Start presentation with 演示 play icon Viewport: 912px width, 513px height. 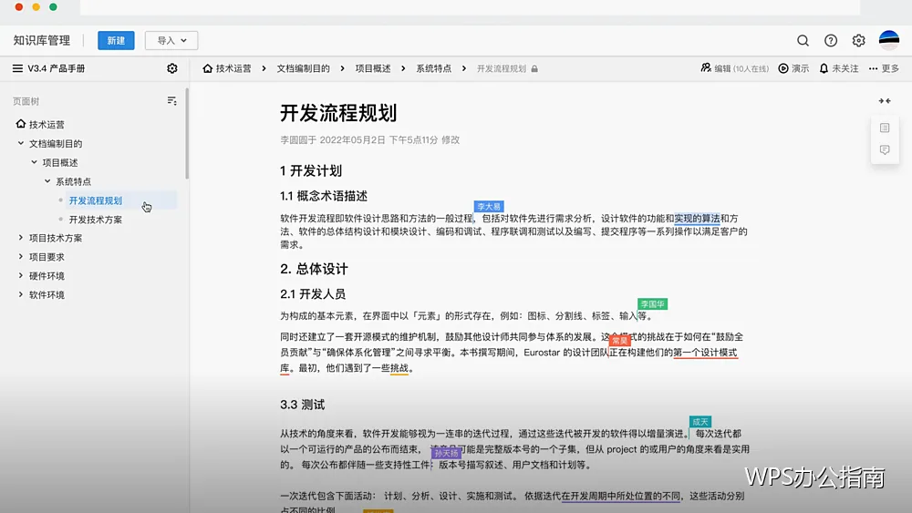[783, 68]
